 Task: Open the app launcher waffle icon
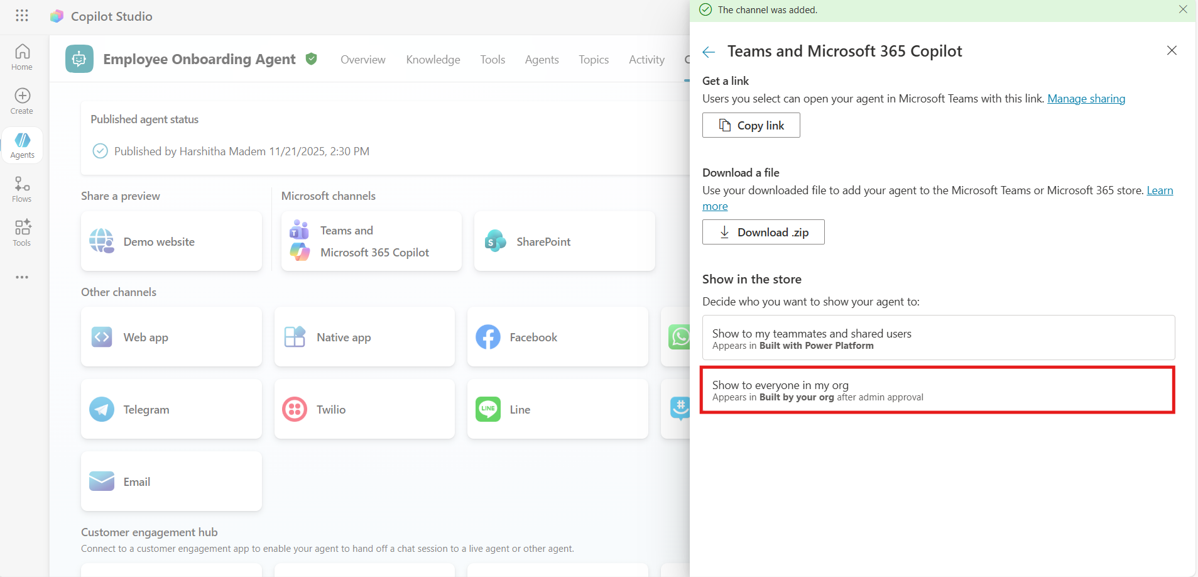pyautogui.click(x=22, y=16)
